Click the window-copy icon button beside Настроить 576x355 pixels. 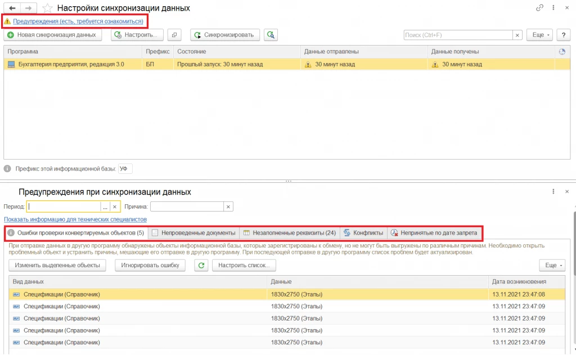[x=174, y=35]
